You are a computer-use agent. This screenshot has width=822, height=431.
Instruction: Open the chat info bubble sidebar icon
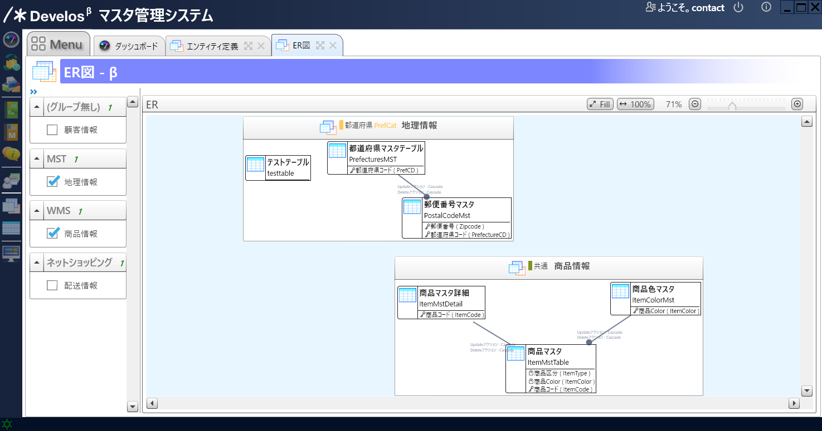coord(11,154)
